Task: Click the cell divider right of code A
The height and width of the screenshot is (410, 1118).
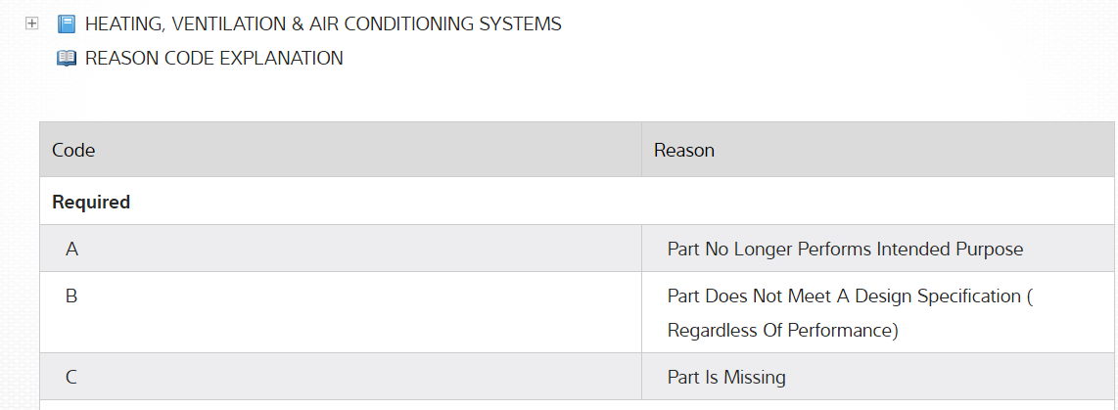Action: click(x=641, y=249)
